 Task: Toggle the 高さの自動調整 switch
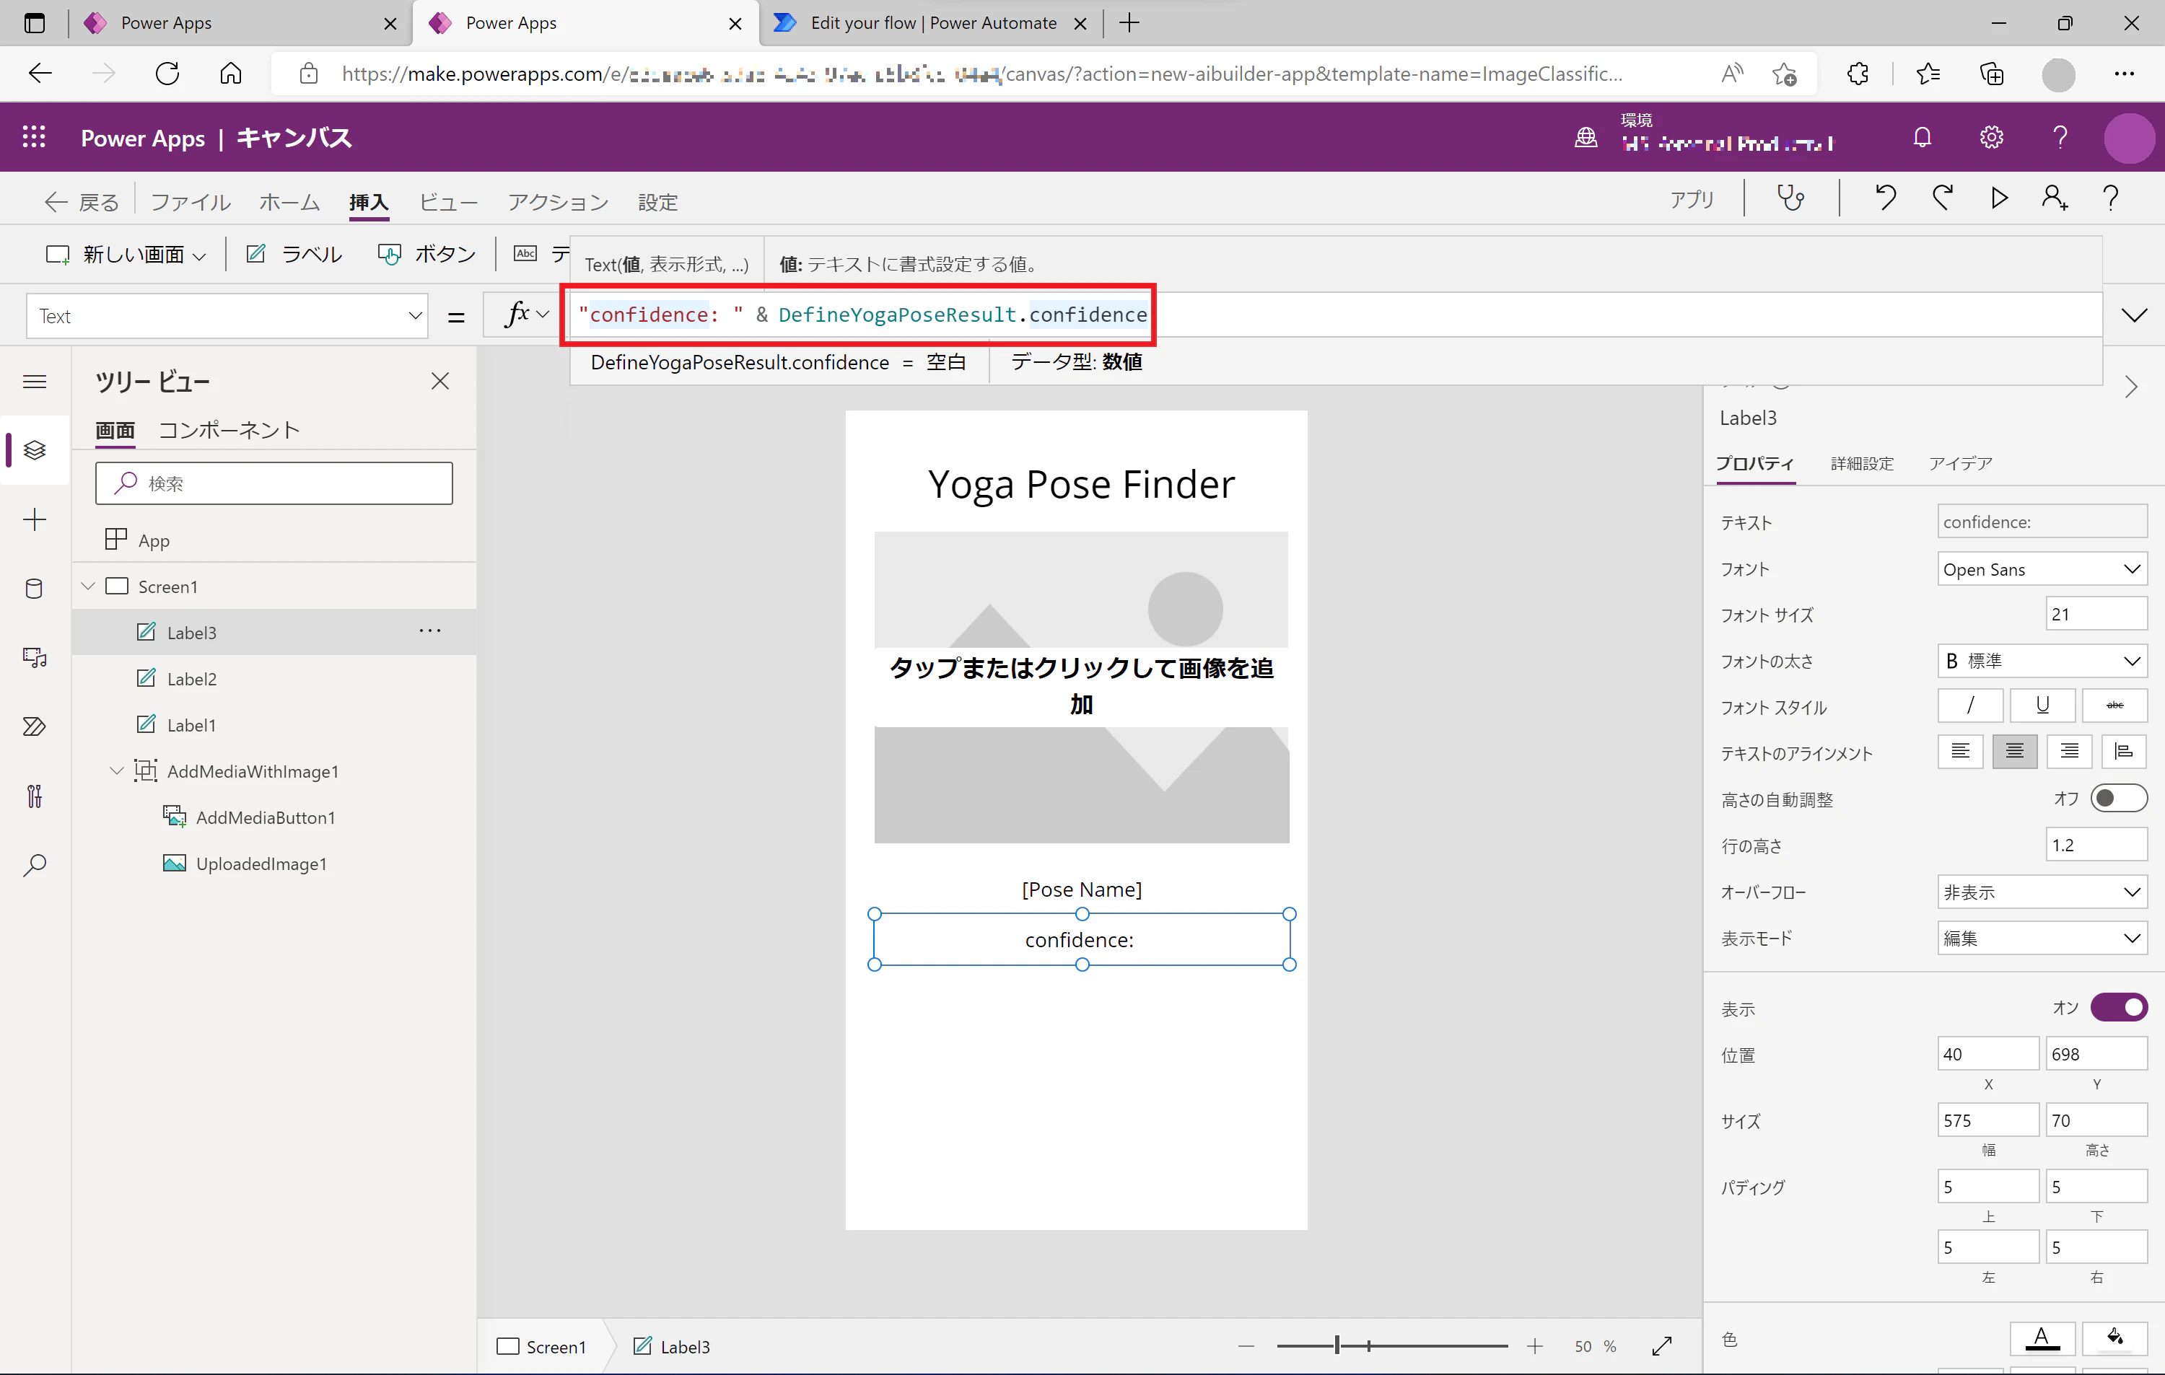tap(2118, 798)
